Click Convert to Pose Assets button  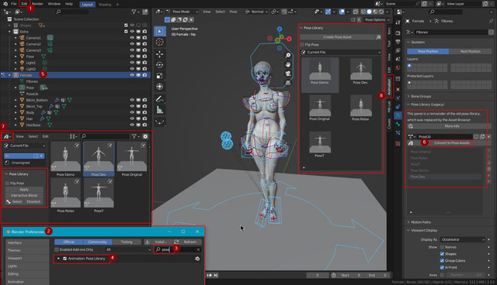point(452,143)
